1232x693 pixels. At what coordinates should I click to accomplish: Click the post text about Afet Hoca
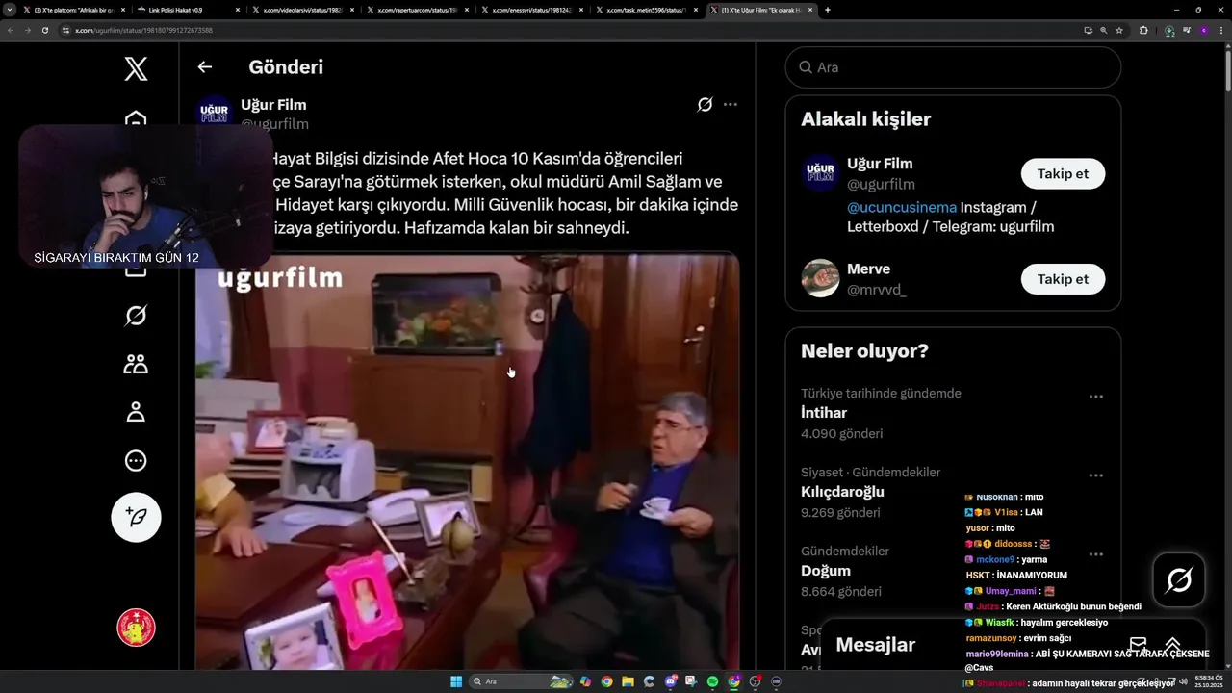pyautogui.click(x=504, y=192)
